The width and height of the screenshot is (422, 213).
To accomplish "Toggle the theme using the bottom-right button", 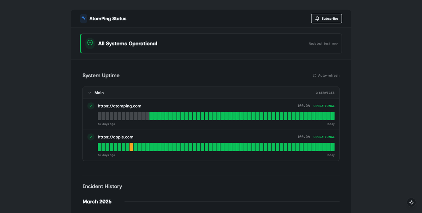I will [411, 202].
